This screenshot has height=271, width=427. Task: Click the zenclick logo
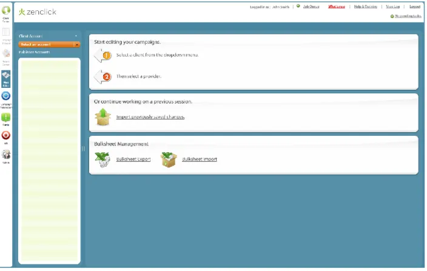pyautogui.click(x=38, y=12)
